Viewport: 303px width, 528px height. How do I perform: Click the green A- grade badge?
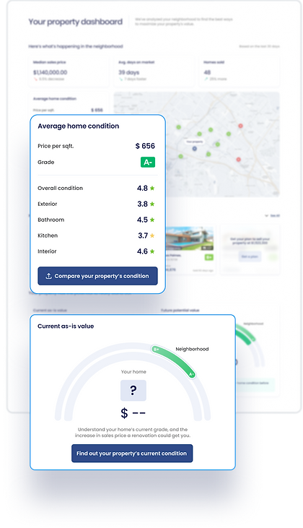148,163
